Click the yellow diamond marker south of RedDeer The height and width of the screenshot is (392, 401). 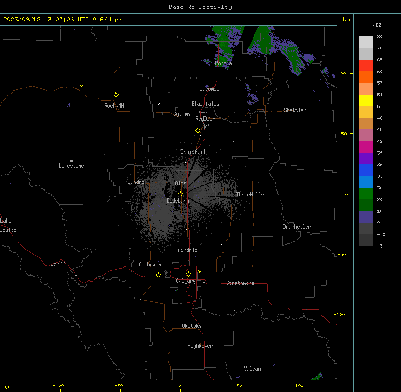tap(198, 131)
